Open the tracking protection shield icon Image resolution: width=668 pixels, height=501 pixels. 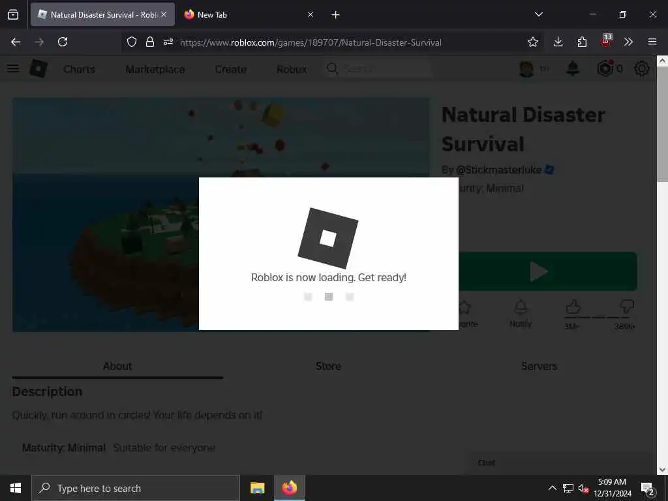pos(132,42)
